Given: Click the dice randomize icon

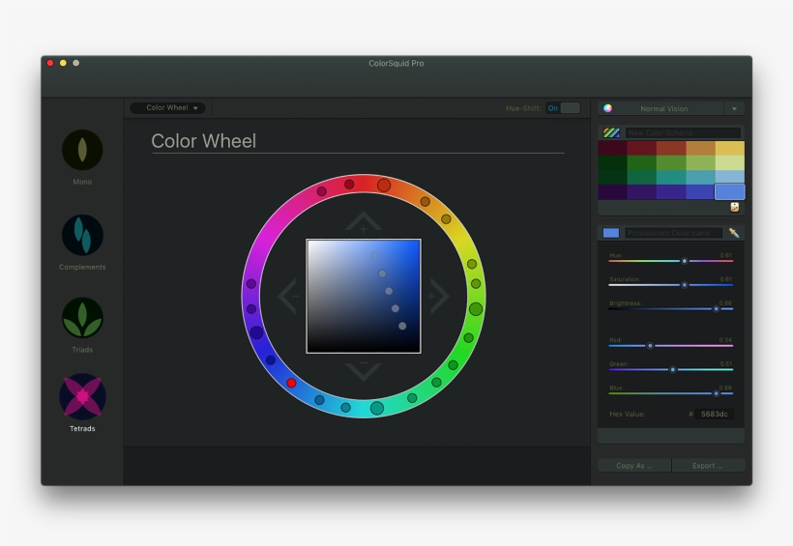Looking at the screenshot, I should [x=735, y=207].
